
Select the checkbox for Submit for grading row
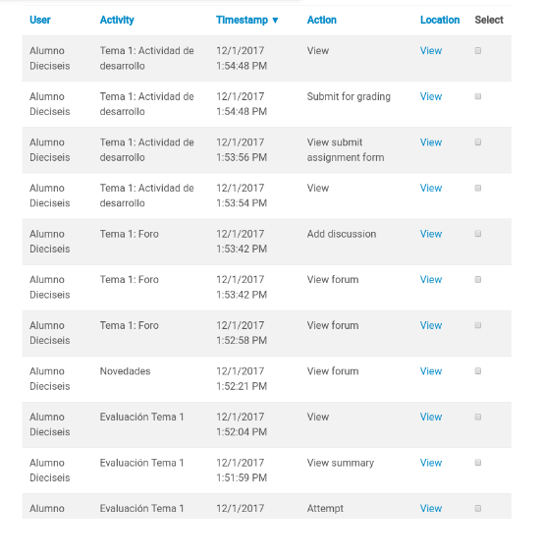pyautogui.click(x=478, y=96)
